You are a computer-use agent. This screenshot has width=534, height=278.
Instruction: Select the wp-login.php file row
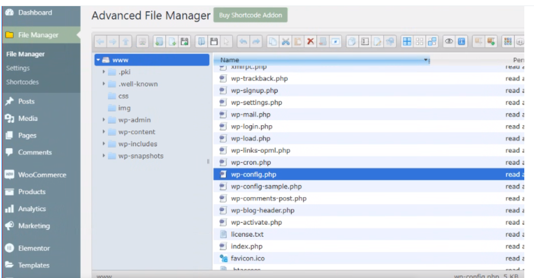pos(251,127)
